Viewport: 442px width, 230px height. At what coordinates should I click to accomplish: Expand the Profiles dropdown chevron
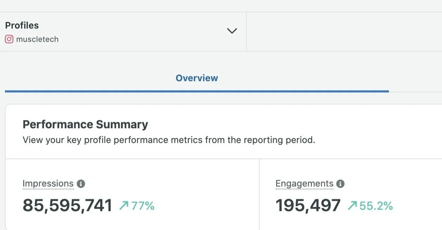pos(232,31)
